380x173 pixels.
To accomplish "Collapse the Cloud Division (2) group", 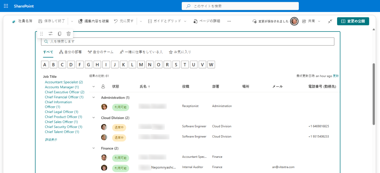I will [94, 118].
